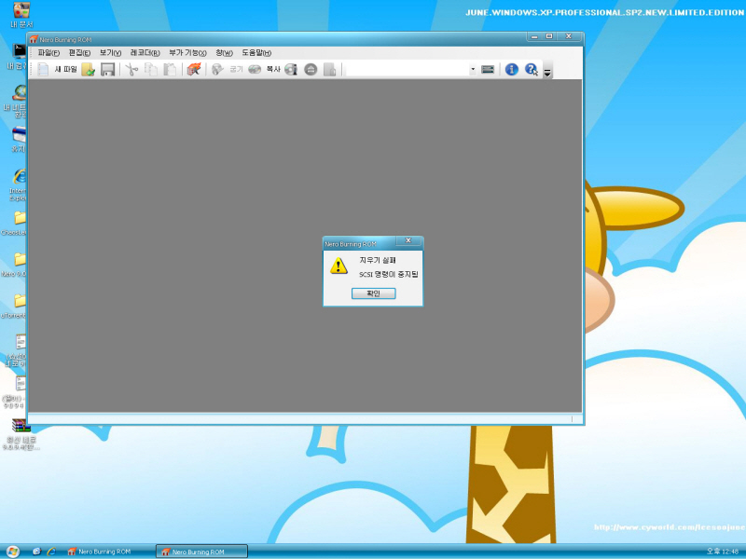Viewport: 746px width, 559px height.
Task: Click 확인 button in error dialog
Action: (374, 293)
